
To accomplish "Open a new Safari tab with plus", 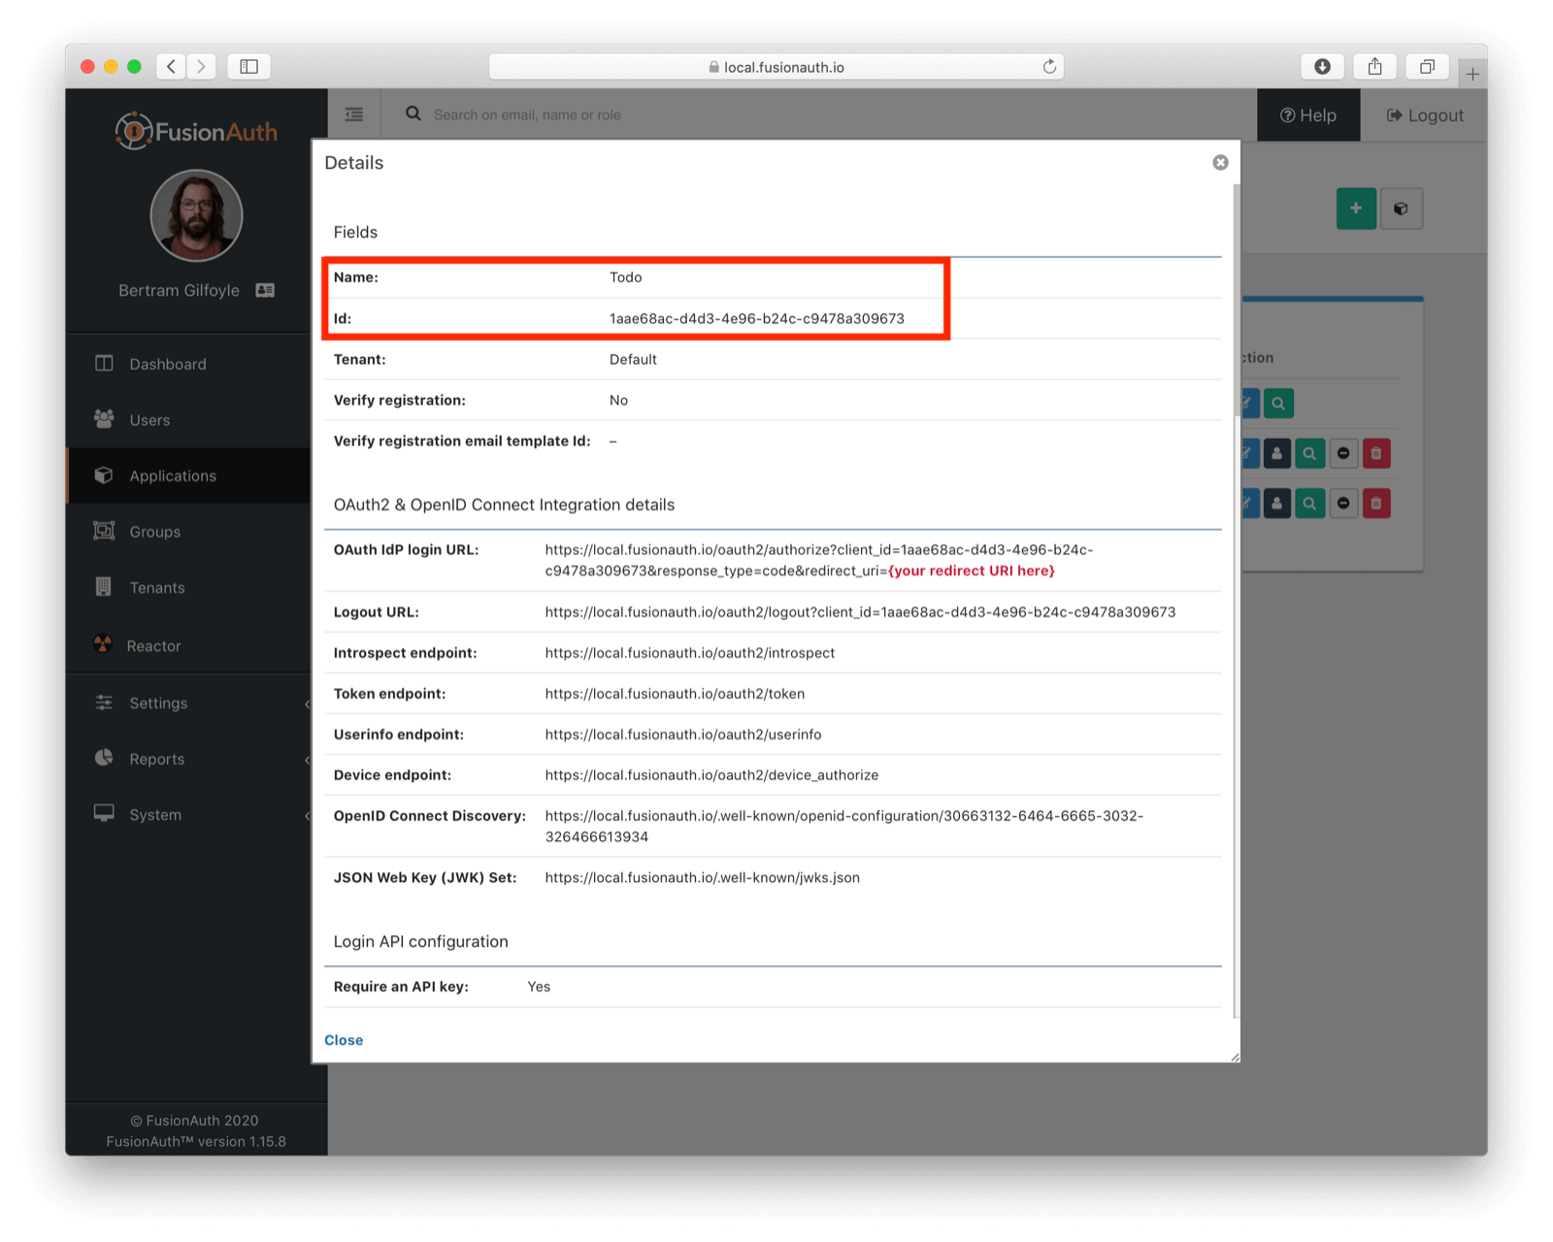I will tap(1472, 74).
